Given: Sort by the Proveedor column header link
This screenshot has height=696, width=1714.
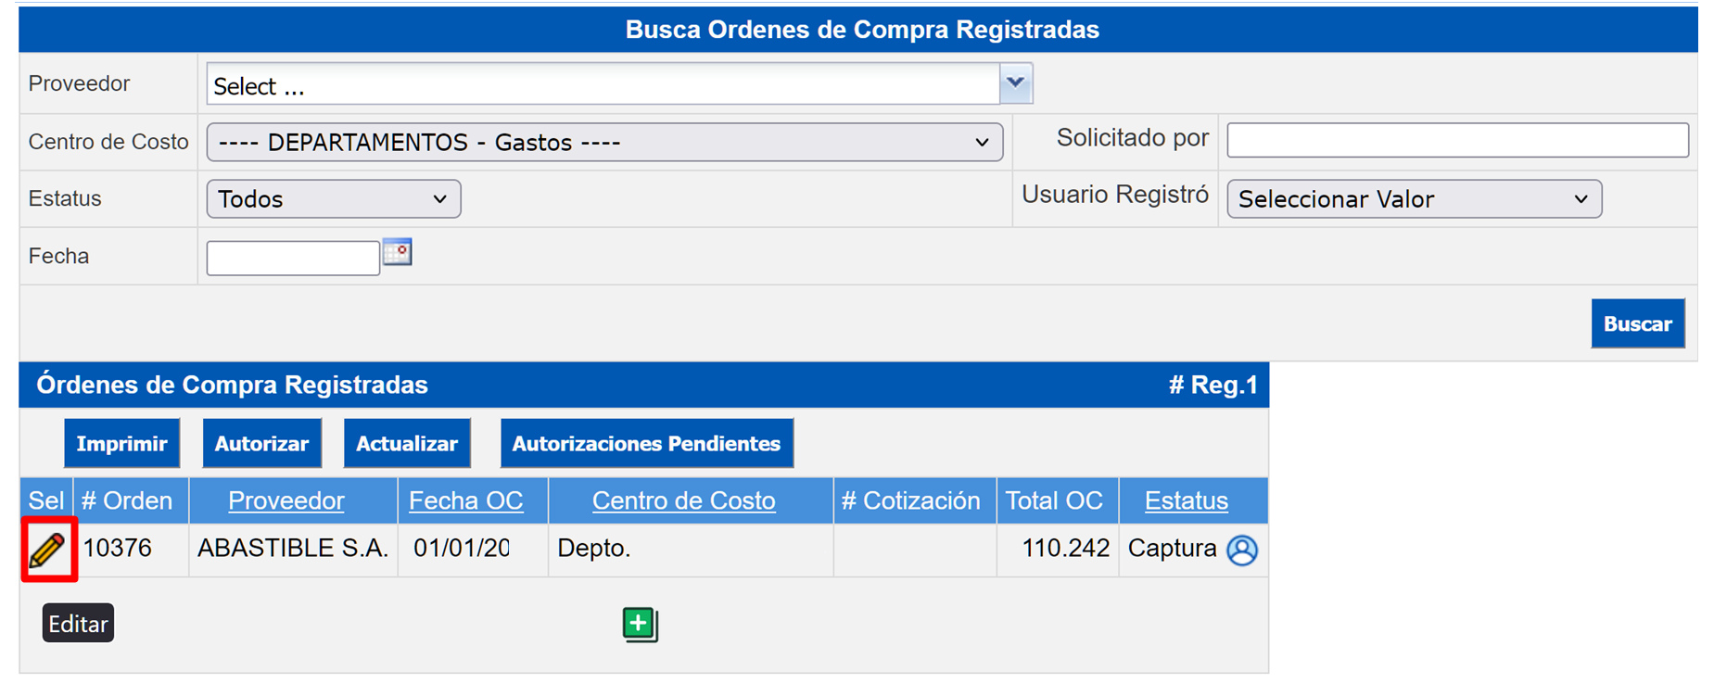Looking at the screenshot, I should pyautogui.click(x=286, y=500).
